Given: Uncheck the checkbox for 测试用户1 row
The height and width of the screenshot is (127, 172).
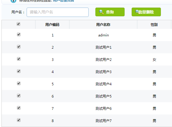Looking at the screenshot, I should tap(19, 47).
